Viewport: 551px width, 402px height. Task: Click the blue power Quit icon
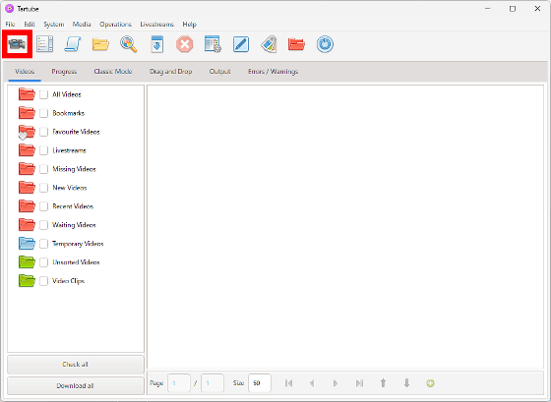click(325, 44)
